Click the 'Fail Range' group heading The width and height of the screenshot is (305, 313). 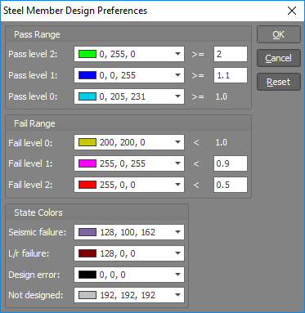click(34, 123)
